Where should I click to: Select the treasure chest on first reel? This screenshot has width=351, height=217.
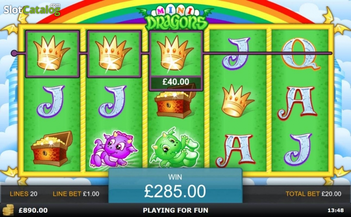pyautogui.click(x=51, y=148)
